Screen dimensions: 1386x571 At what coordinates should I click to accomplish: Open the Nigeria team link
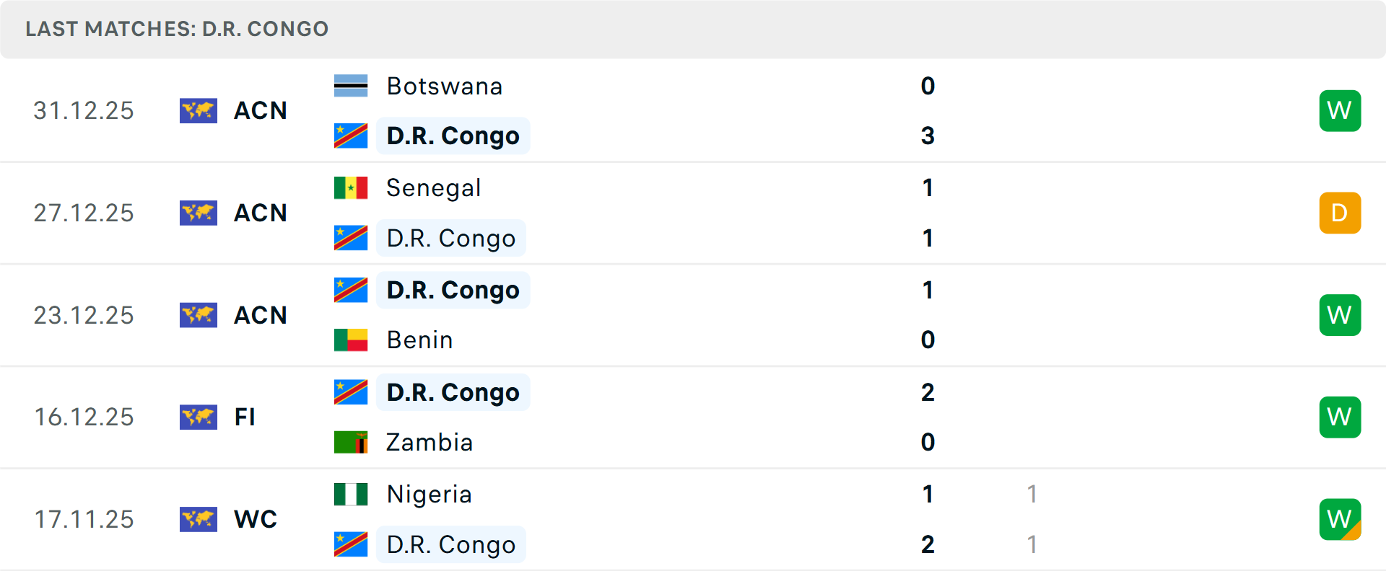(429, 494)
